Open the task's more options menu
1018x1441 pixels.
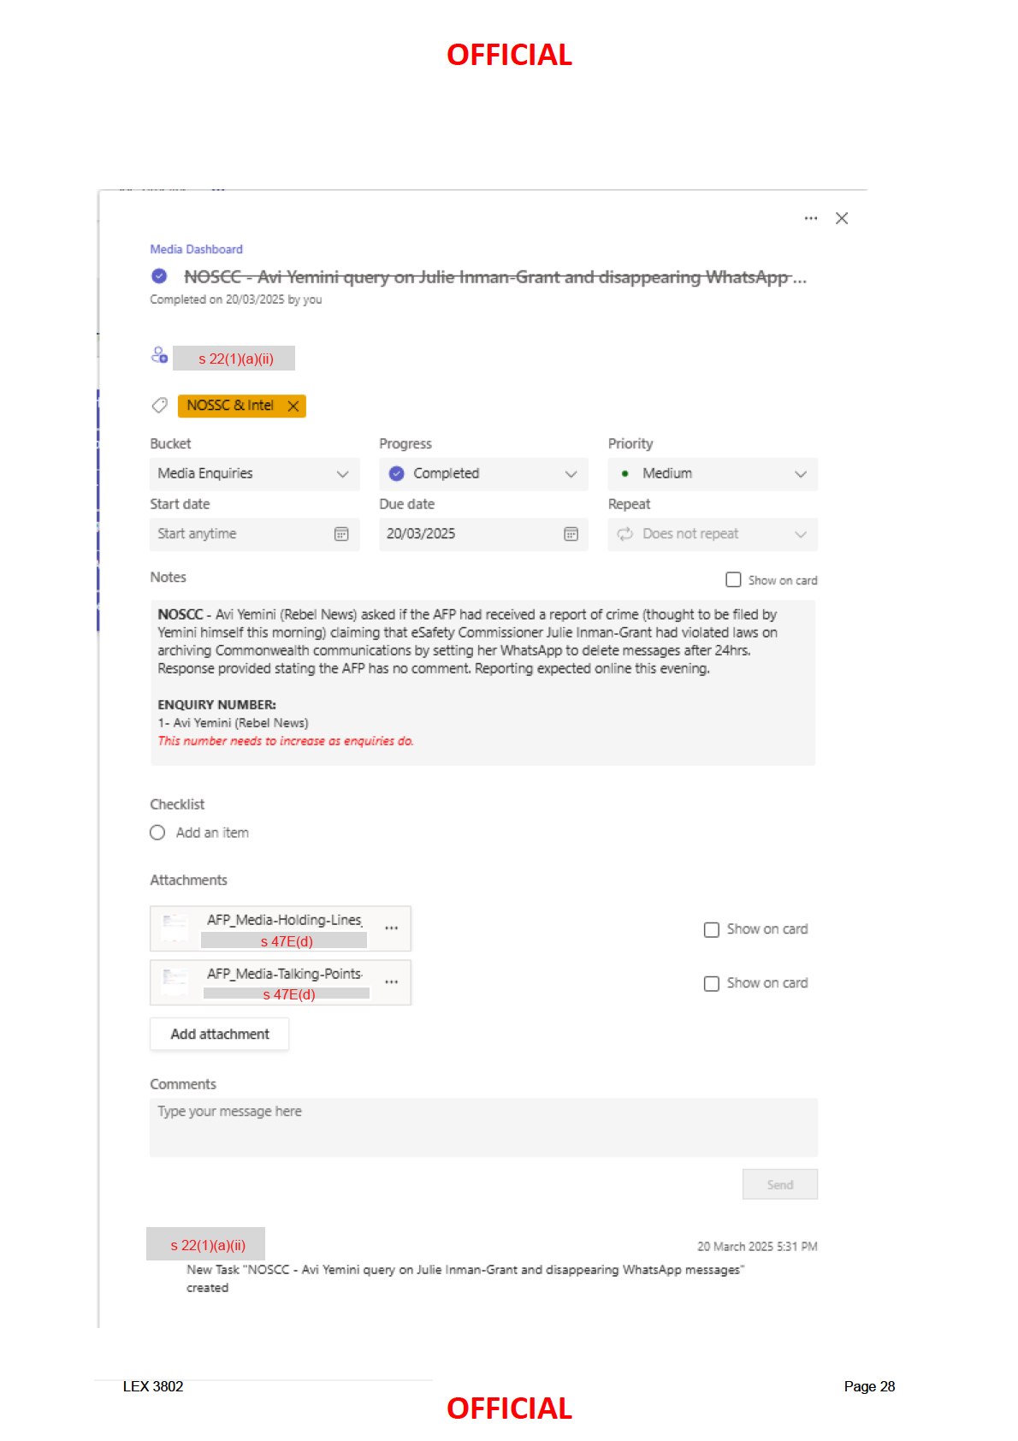[811, 218]
